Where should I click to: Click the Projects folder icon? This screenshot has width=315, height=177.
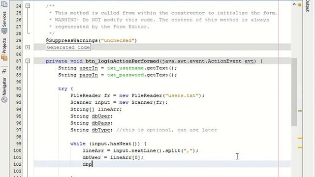point(4,58)
